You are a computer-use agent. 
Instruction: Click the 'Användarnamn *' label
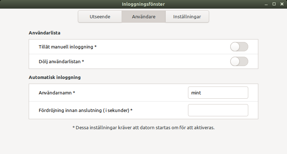coord(57,93)
